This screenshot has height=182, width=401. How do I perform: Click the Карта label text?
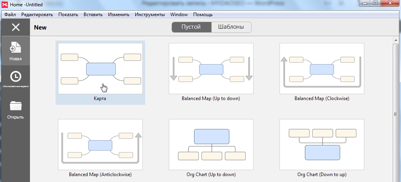(x=100, y=98)
